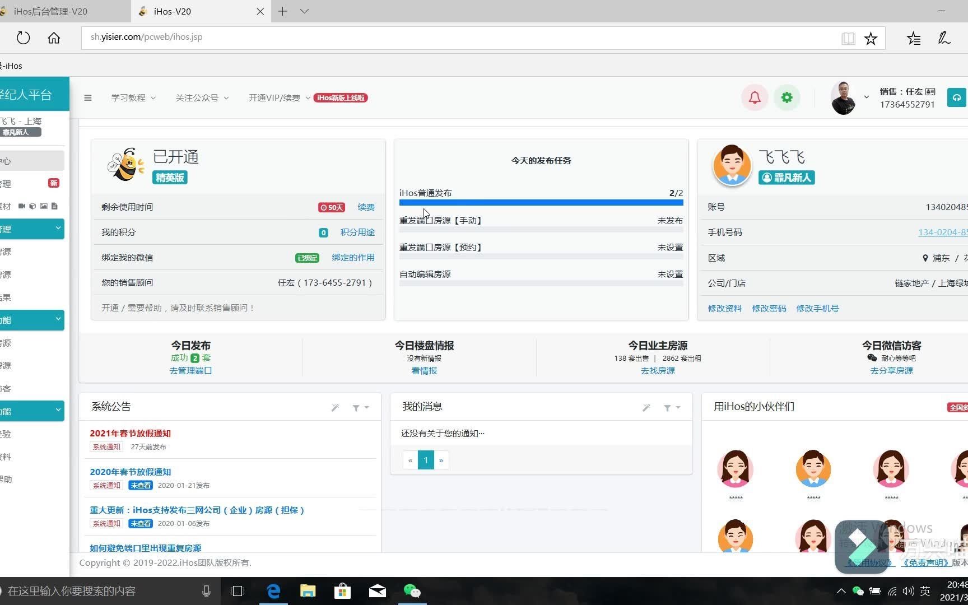This screenshot has height=605, width=968.
Task: Go to browser home page icon
Action: (x=54, y=38)
